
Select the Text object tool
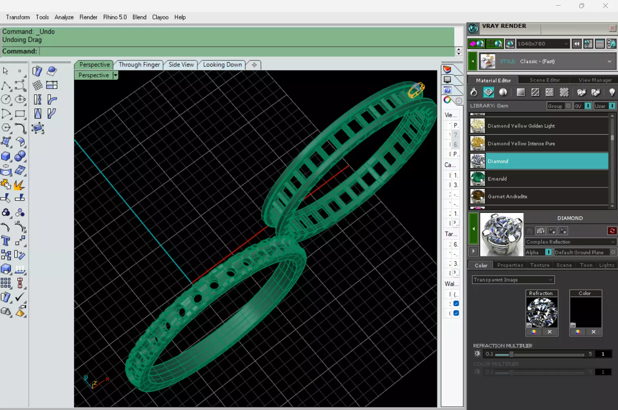6,241
